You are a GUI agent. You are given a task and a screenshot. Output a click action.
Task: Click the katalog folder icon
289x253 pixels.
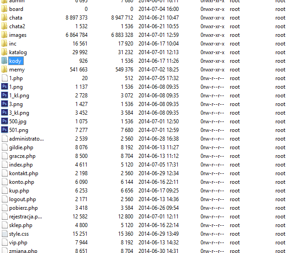tap(5, 52)
